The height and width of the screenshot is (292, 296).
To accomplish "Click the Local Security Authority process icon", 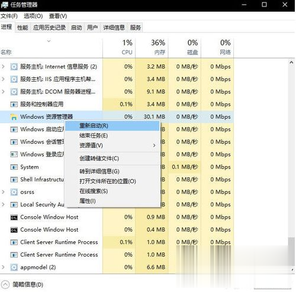I will coord(14,205).
